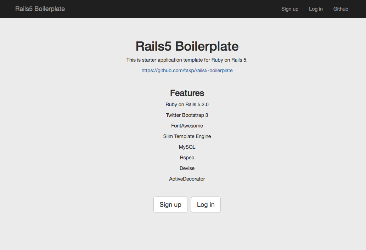Screen dimensions: 366x250
Task: Click the Features heading
Action: pos(187,93)
